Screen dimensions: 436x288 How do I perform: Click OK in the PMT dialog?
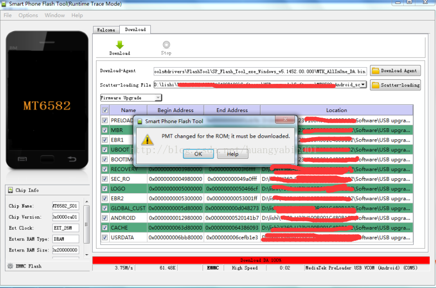tap(198, 154)
